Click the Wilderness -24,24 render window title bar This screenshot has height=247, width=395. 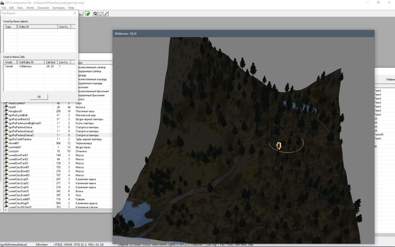tap(243, 34)
